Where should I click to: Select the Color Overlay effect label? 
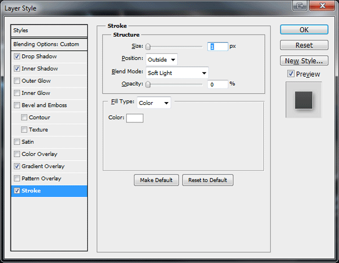(x=40, y=154)
